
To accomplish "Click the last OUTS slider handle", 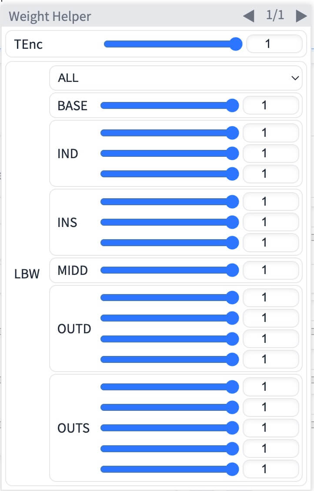I will tap(233, 469).
